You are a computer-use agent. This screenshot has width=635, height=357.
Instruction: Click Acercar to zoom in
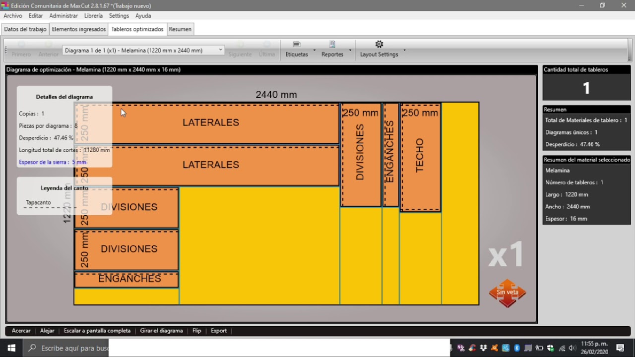[21, 331]
